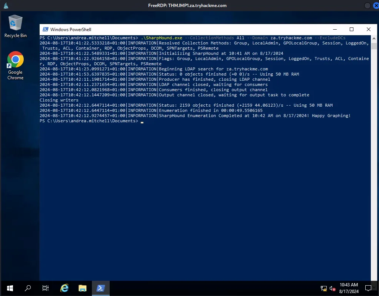Click the PowerShell icon in the window title bar

(x=45, y=29)
